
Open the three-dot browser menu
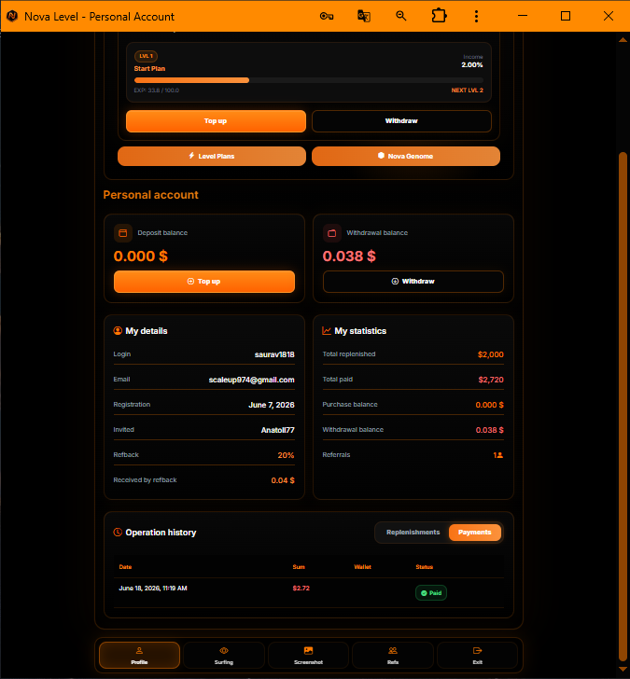pos(476,17)
